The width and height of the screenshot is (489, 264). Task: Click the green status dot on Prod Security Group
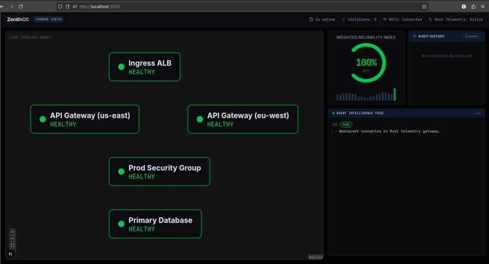121,172
